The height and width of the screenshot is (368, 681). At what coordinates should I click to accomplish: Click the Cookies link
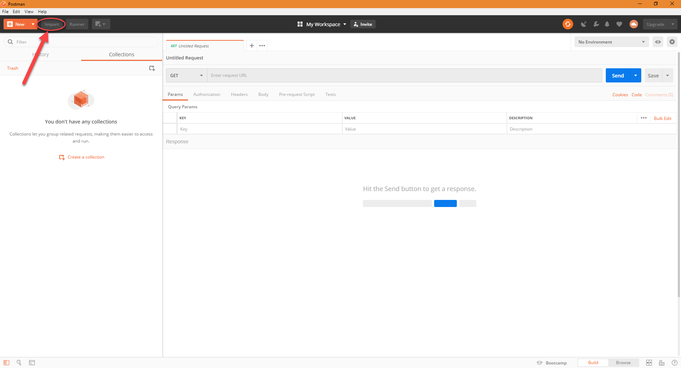click(620, 95)
